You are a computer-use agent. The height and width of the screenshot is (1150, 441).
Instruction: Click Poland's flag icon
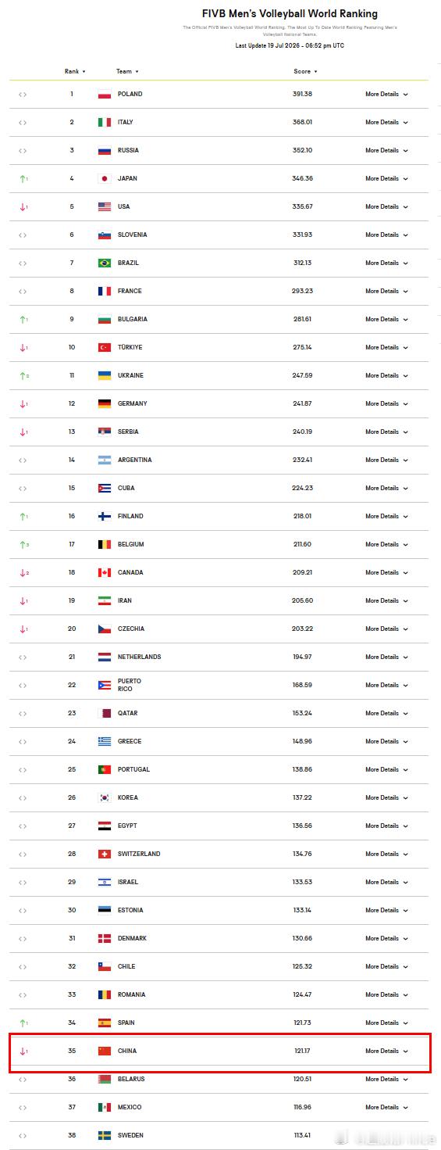(x=105, y=94)
